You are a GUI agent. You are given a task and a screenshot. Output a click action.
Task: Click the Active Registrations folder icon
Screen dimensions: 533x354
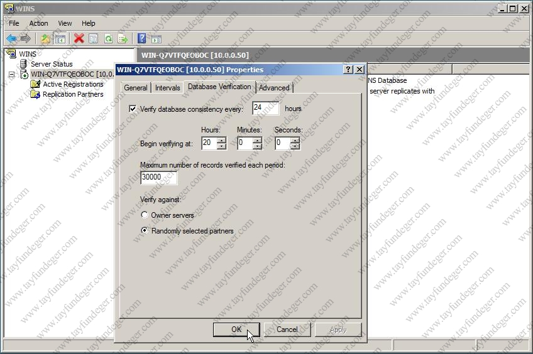tap(35, 84)
